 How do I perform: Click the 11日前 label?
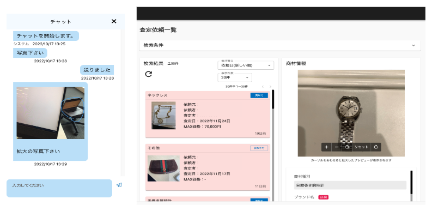tap(260, 186)
